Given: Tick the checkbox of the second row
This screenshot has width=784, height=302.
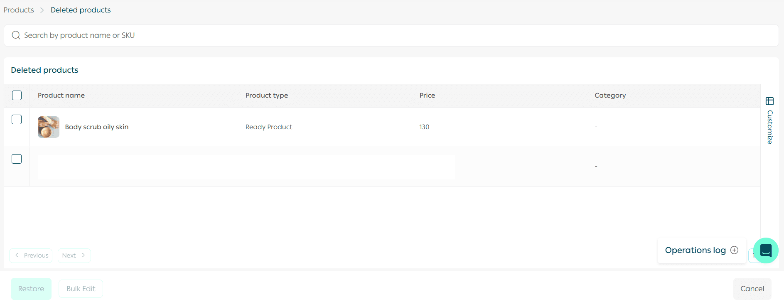Looking at the screenshot, I should click(x=17, y=159).
